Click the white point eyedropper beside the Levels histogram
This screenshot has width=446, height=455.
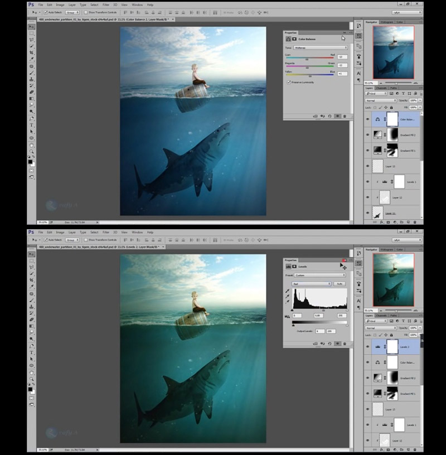click(x=287, y=302)
